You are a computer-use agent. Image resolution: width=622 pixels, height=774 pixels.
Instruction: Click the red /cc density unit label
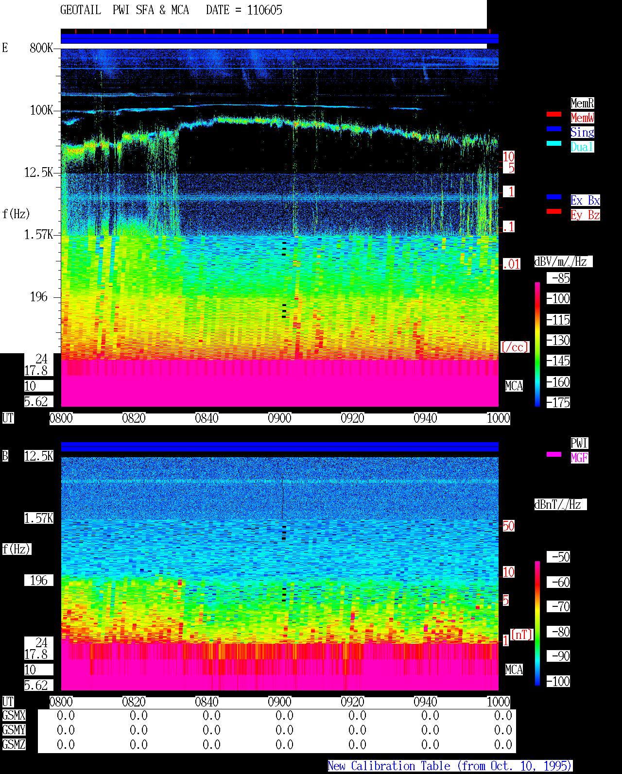pyautogui.click(x=515, y=347)
